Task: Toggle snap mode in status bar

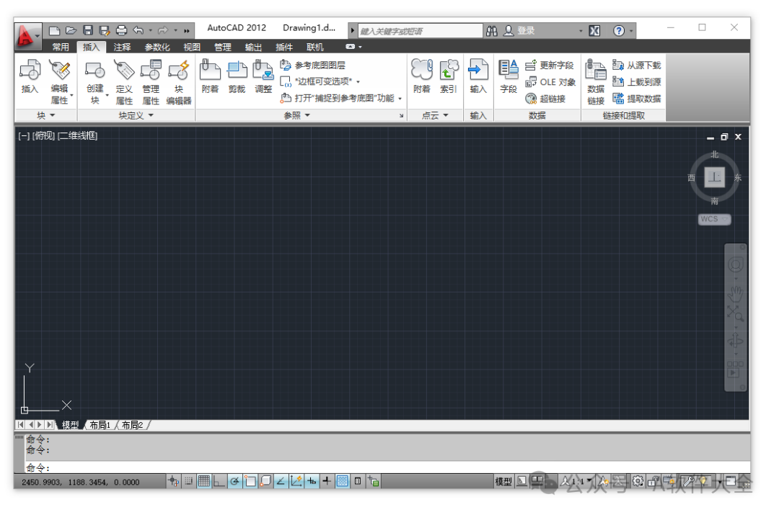Action: (x=189, y=480)
